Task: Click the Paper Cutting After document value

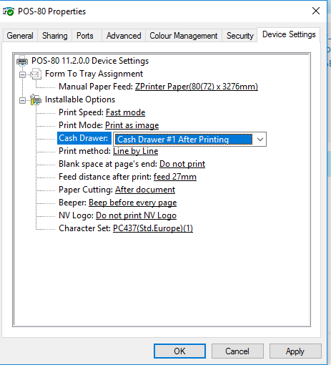Action: (x=145, y=190)
